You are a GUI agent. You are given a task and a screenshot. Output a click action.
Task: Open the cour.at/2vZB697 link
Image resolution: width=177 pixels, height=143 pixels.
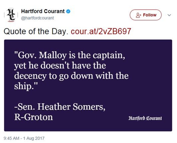(101, 31)
